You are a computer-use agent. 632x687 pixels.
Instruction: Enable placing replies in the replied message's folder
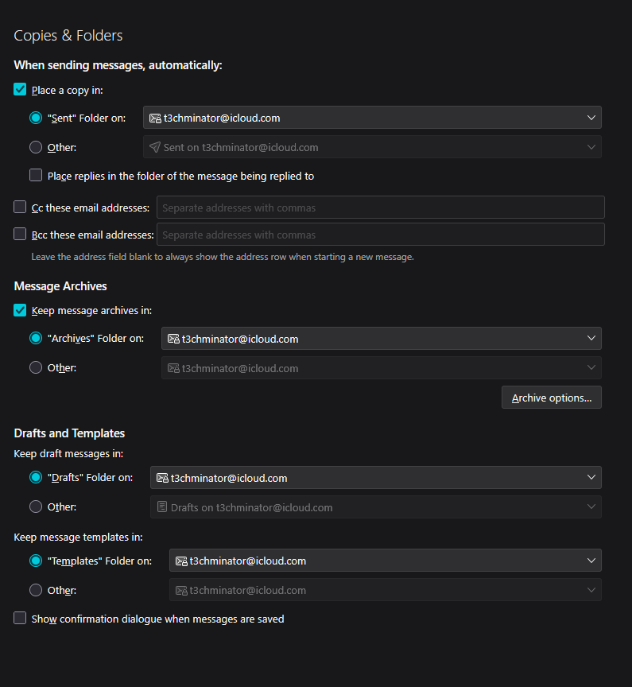tap(36, 176)
